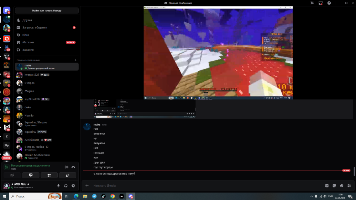This screenshot has width=356, height=200.
Task: Open Discord home direct messages icon
Action: (6, 10)
